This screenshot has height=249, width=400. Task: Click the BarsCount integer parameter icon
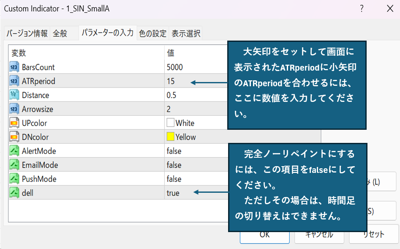(14, 67)
